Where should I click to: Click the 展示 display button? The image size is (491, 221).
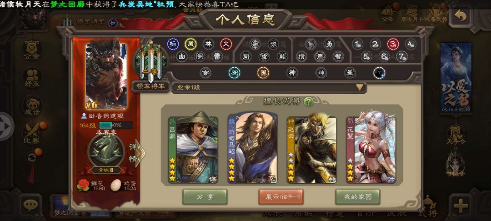[x=281, y=197]
